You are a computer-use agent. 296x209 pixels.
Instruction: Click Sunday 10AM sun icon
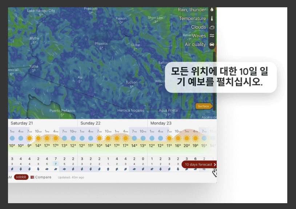[x=108, y=138]
